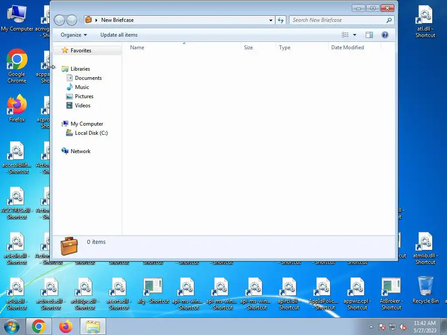The height and width of the screenshot is (335, 447).
Task: Select the apircl.dll Shortcut desktop icon
Action: click(289, 294)
